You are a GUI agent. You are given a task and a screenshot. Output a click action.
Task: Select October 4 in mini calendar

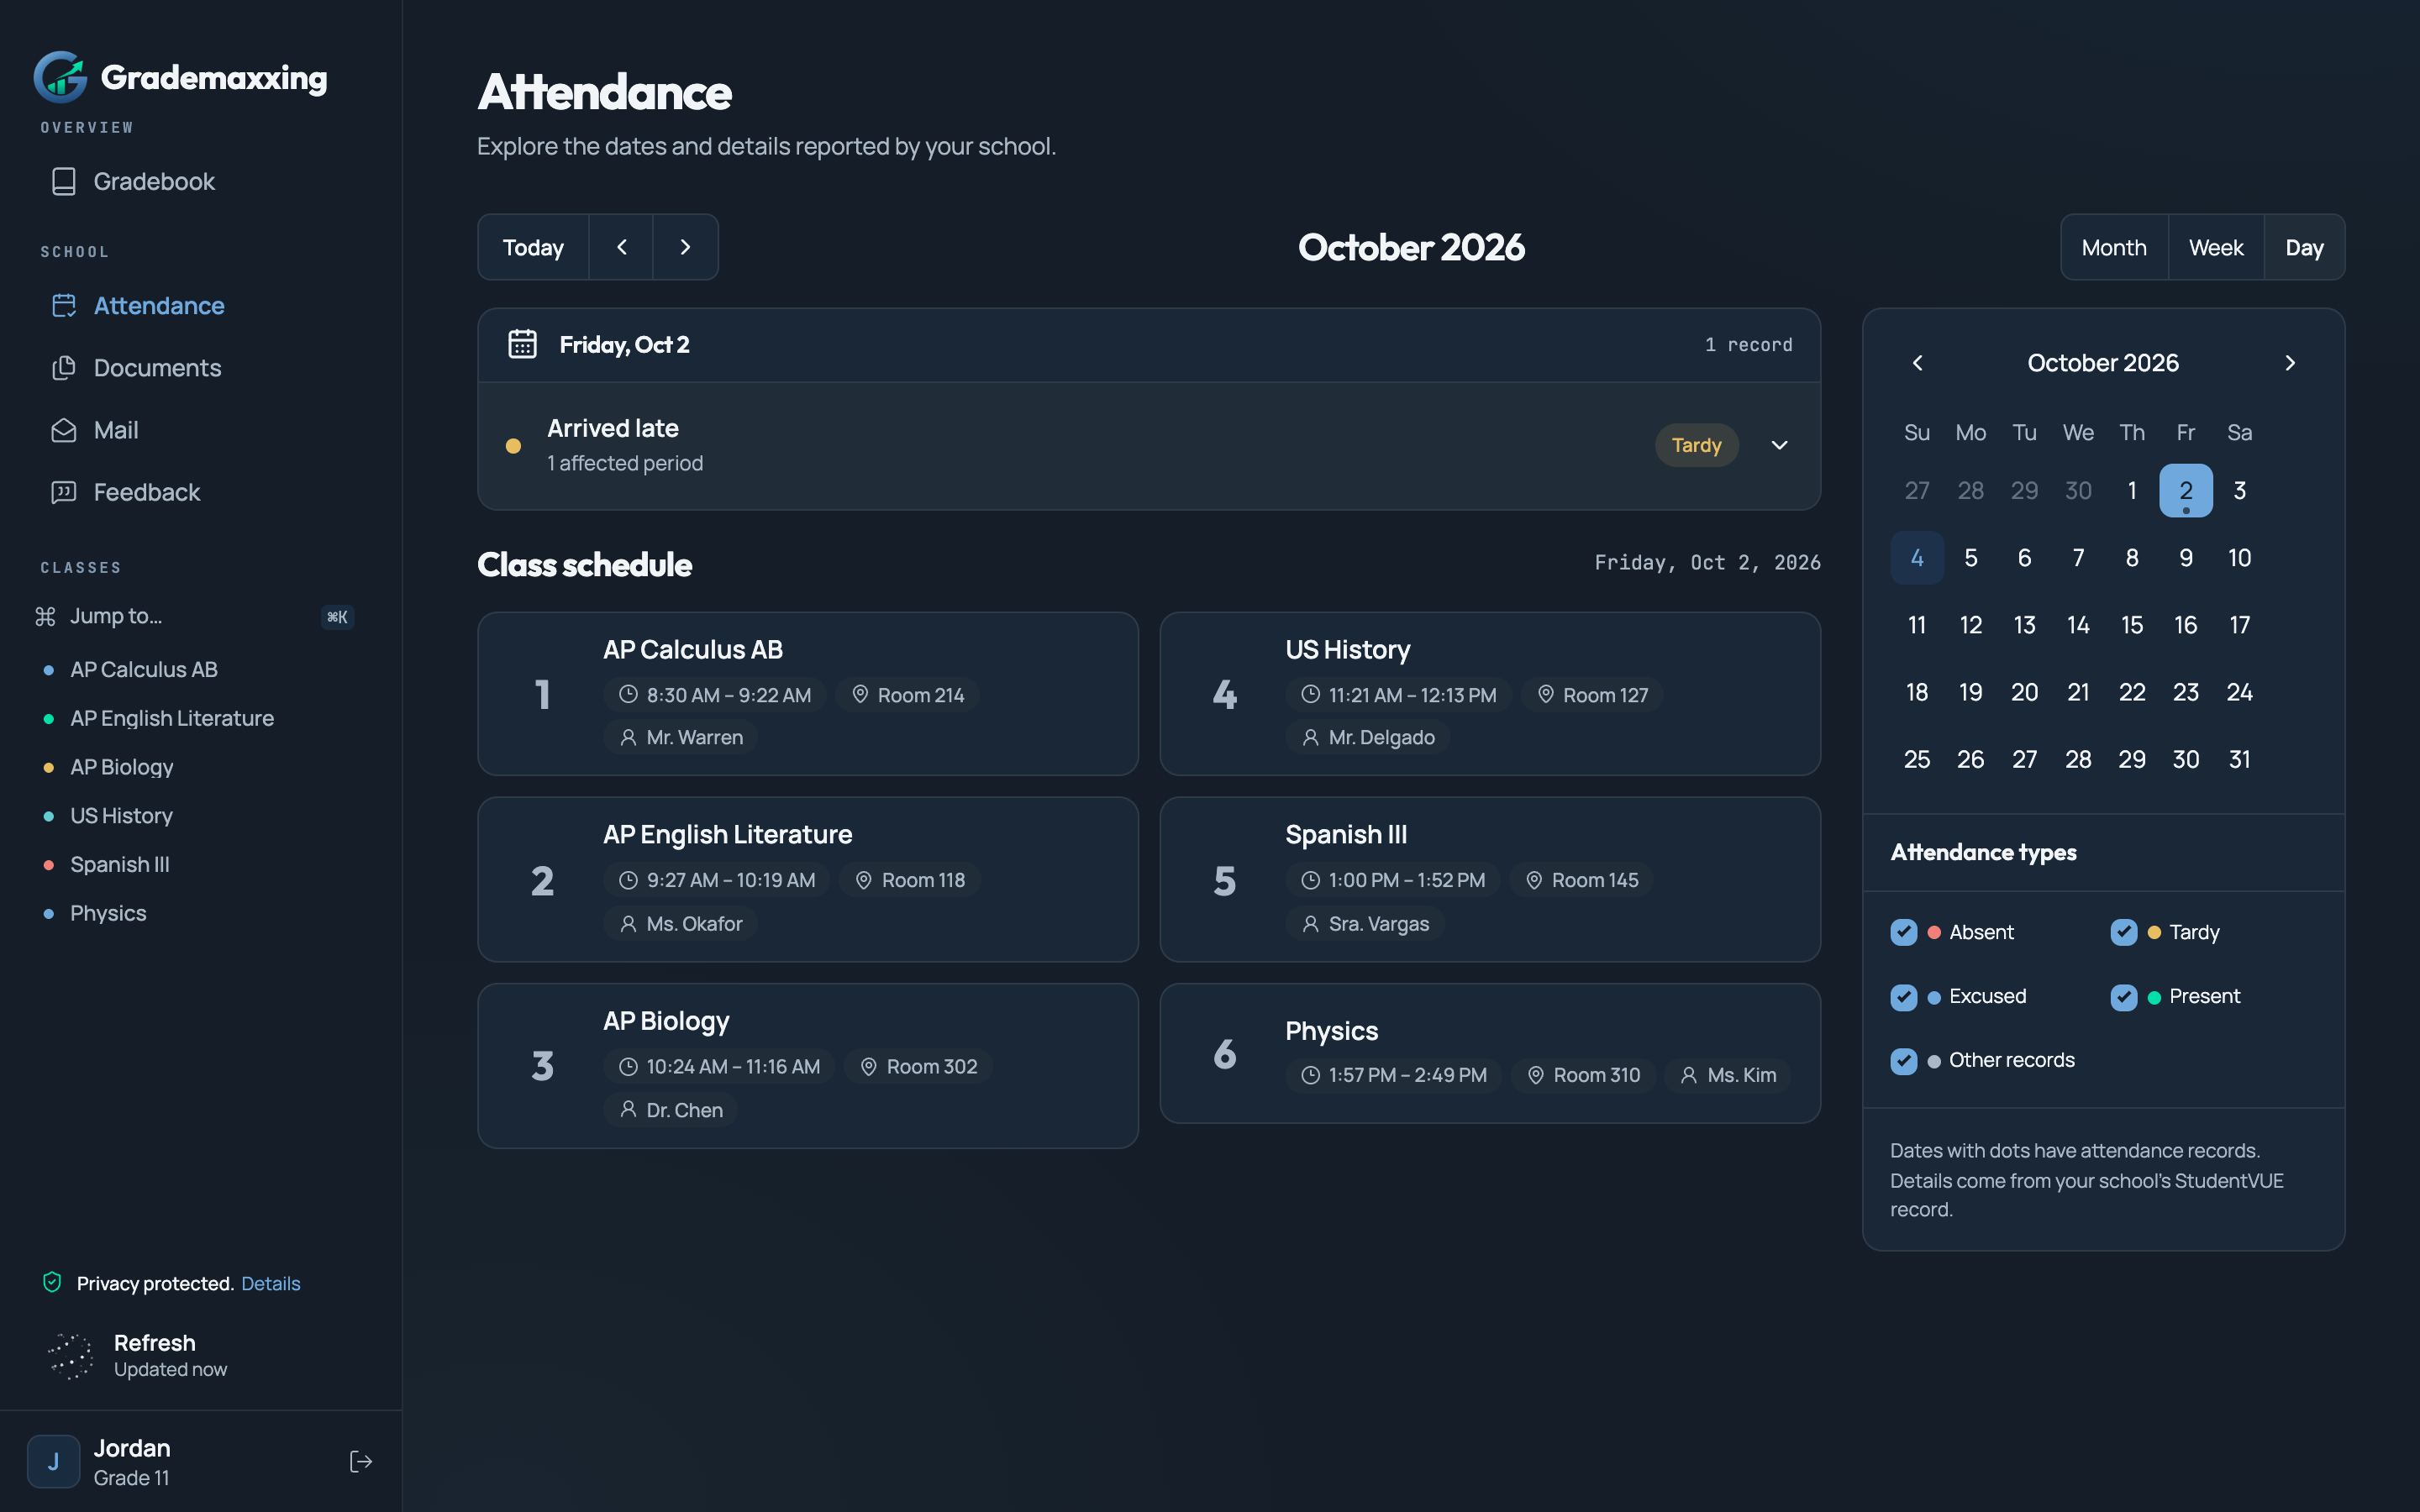pos(1917,557)
